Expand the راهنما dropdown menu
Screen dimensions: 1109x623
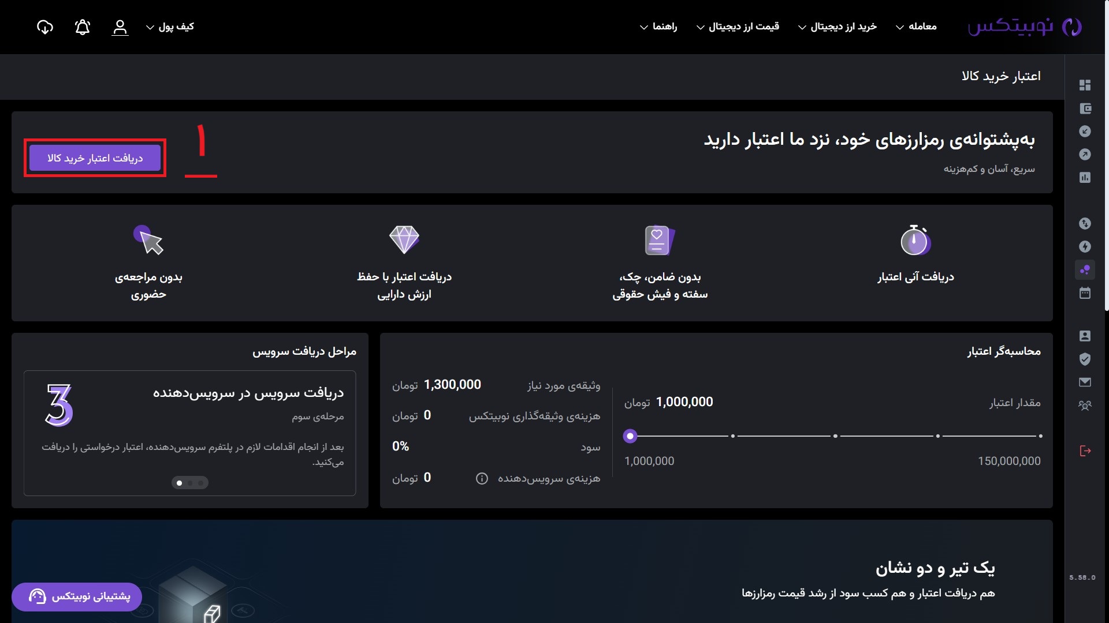tap(658, 27)
